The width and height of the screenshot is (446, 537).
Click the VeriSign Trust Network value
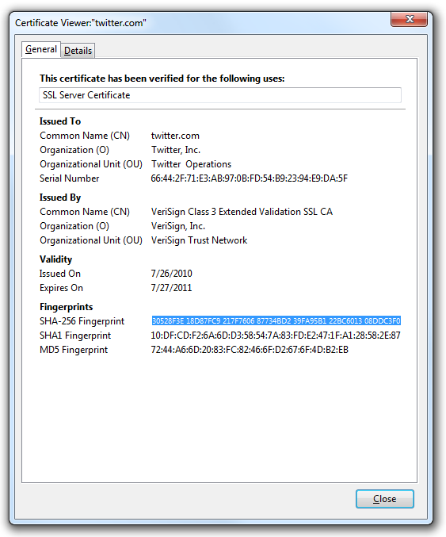point(199,240)
